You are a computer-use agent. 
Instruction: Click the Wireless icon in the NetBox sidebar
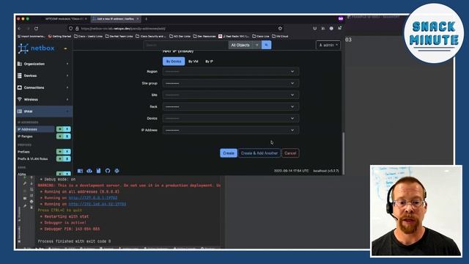pos(20,100)
